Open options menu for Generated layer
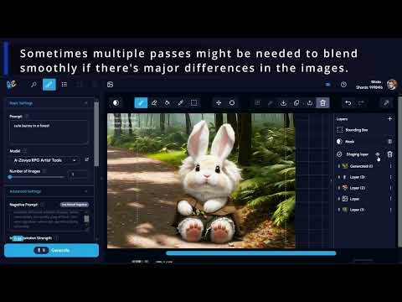The width and height of the screenshot is (402, 302). [x=390, y=166]
